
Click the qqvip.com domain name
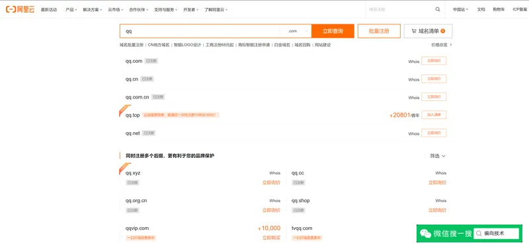137,228
